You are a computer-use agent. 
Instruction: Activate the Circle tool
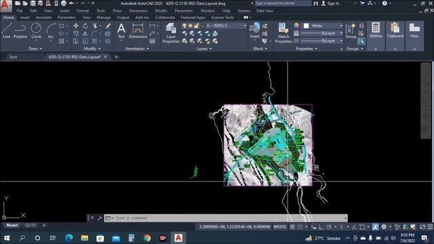tap(36, 30)
